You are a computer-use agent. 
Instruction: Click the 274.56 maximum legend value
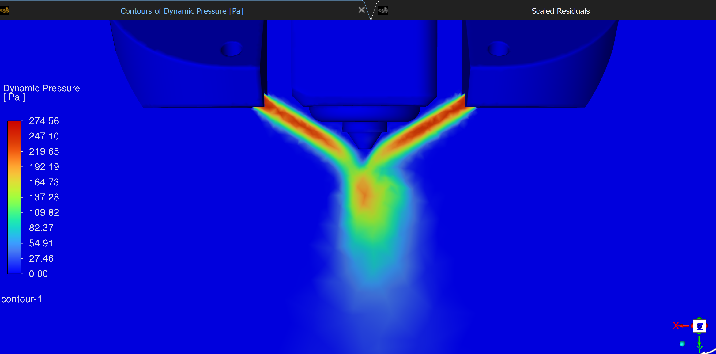click(x=44, y=121)
